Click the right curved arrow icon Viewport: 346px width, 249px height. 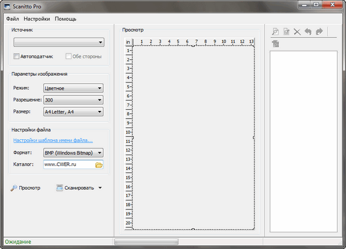click(x=319, y=31)
